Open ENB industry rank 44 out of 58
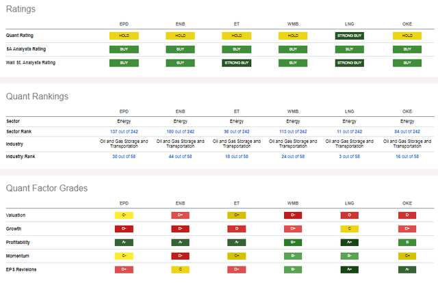This screenshot has width=438, height=283. click(x=181, y=157)
